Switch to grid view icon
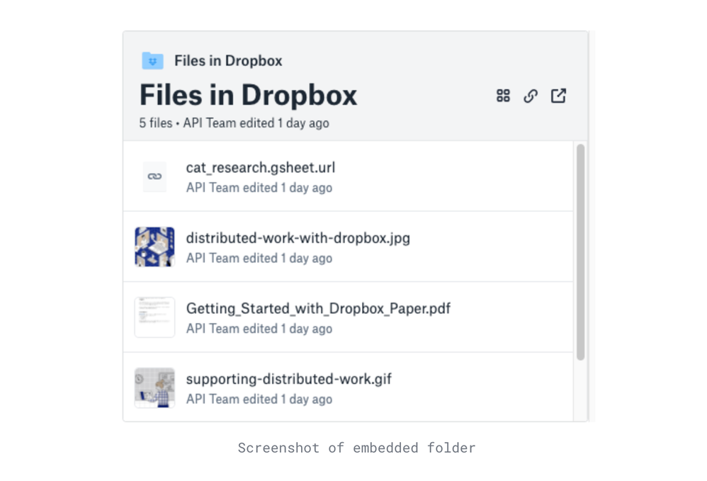Viewport: 707px width, 481px height. pyautogui.click(x=503, y=96)
